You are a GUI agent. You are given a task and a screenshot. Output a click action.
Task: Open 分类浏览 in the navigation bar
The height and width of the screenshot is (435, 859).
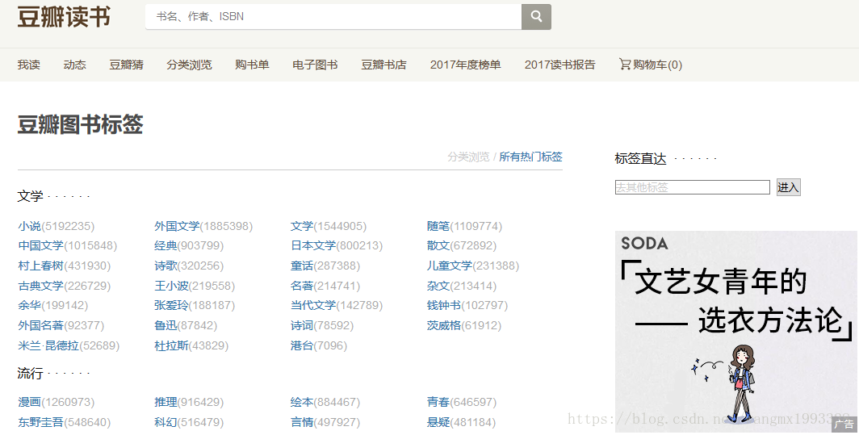[x=189, y=65]
